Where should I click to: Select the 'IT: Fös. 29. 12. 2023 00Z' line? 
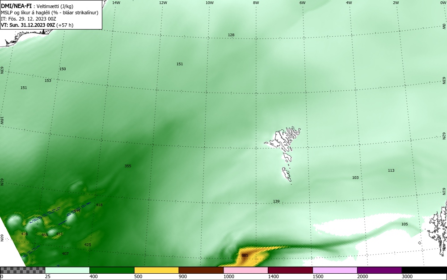pos(29,19)
